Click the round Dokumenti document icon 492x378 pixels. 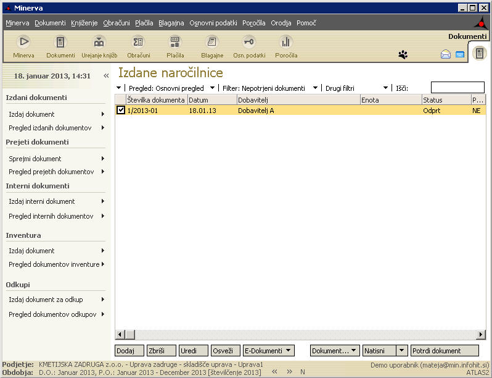pyautogui.click(x=480, y=52)
